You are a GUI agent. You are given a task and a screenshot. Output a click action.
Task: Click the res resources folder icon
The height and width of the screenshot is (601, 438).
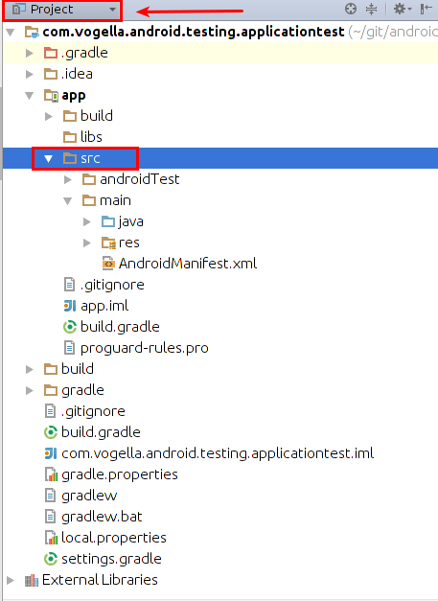(x=108, y=243)
